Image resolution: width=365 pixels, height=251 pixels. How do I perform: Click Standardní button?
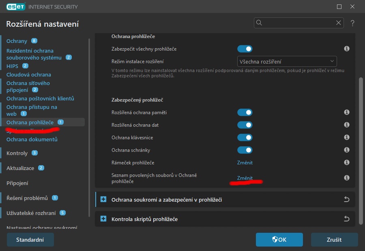coord(30,240)
